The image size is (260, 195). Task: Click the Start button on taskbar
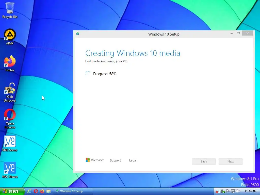(12, 191)
